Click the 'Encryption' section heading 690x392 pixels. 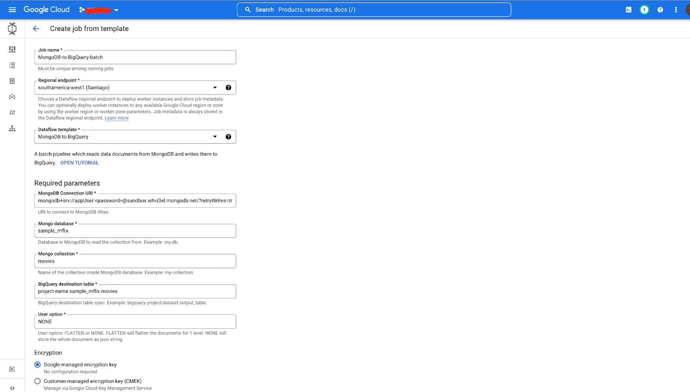[x=48, y=353]
